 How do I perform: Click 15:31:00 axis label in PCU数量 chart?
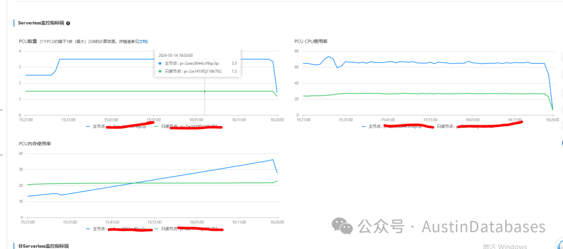click(68, 119)
